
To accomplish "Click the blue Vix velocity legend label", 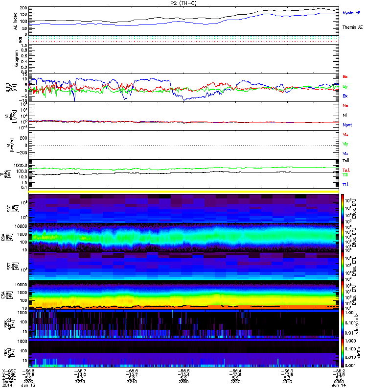I will pyautogui.click(x=345, y=153).
